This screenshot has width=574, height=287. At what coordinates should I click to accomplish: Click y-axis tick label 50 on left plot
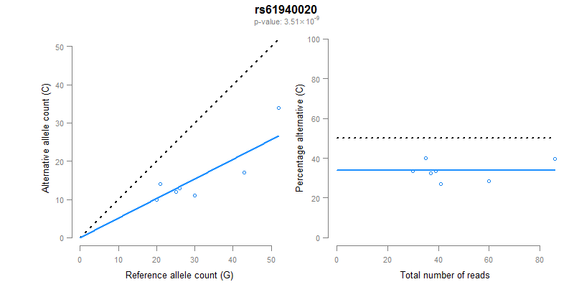click(x=59, y=47)
